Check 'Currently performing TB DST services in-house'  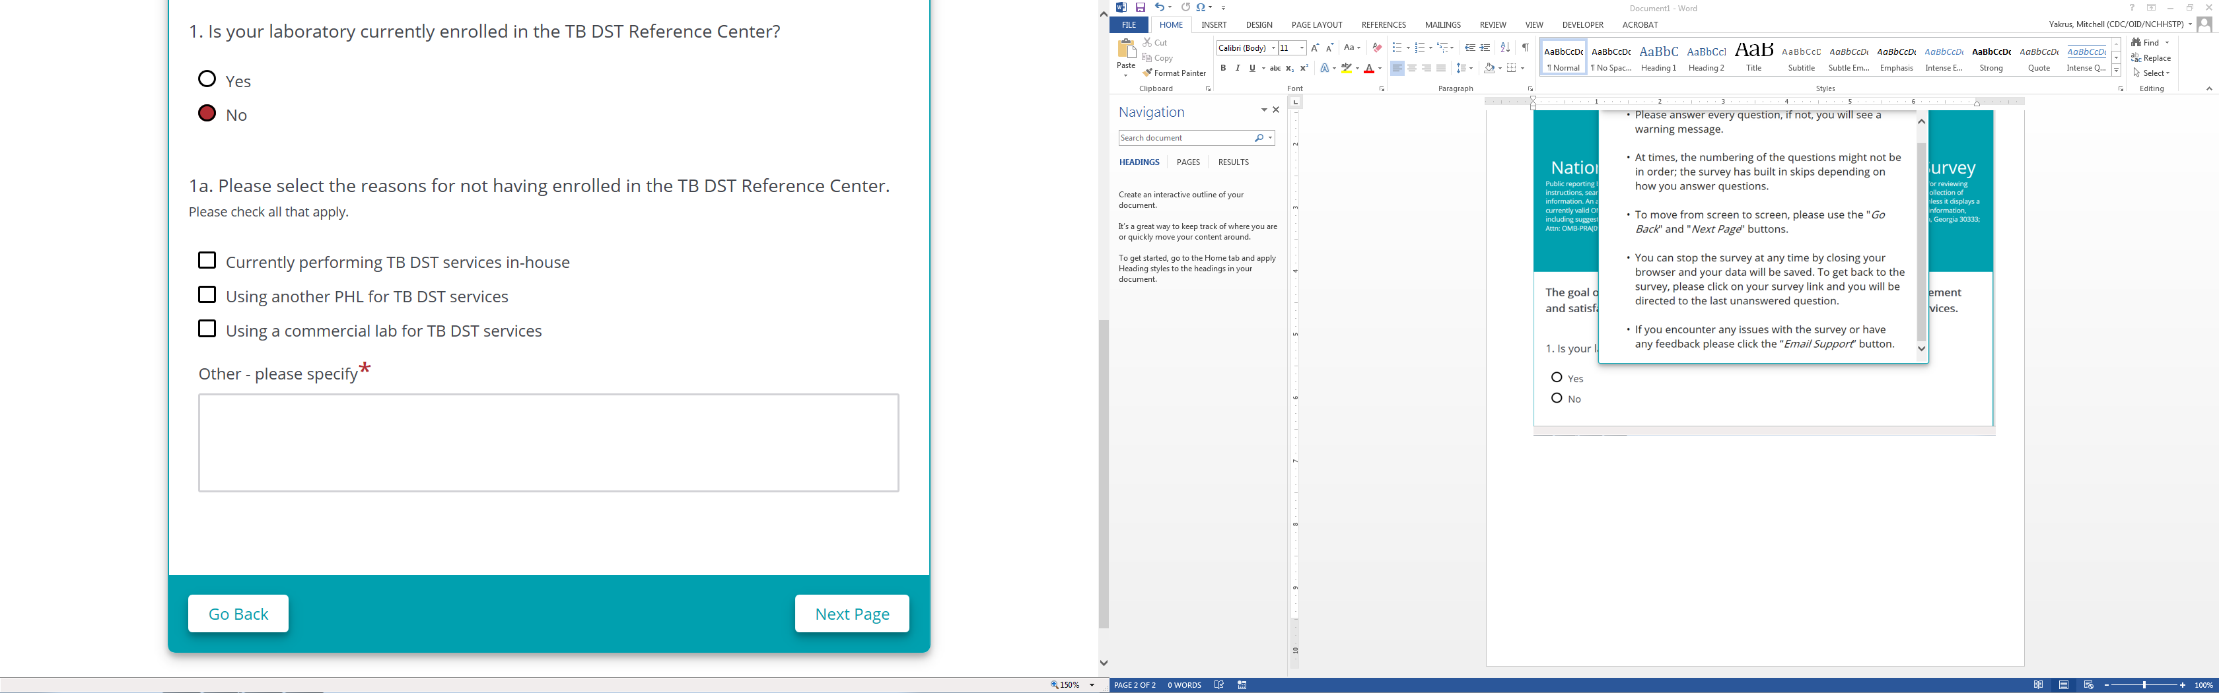click(207, 260)
